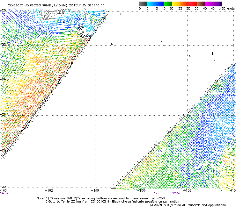Image resolution: width=236 pixels, height=207 pixels.
Task: Click the '-153' longitude axis label
Action: point(188,190)
